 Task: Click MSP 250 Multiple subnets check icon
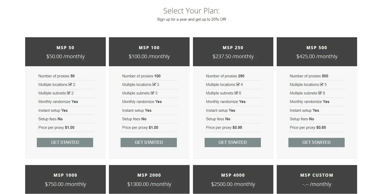236,93
